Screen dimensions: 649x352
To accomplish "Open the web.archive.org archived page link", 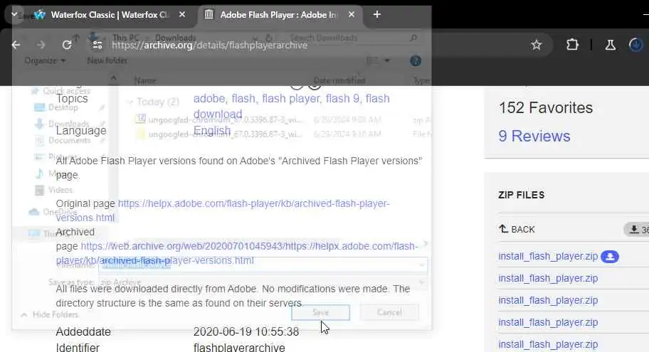I will [x=249, y=246].
